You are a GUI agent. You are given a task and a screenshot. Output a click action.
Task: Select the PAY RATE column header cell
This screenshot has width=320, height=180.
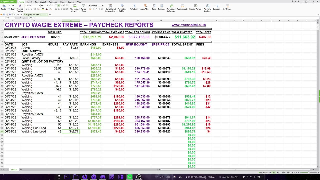coord(71,44)
